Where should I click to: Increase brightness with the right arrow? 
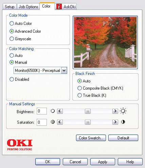(115, 111)
